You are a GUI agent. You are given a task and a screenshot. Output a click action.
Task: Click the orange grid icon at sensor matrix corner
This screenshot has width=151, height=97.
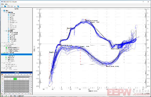coord(2,74)
